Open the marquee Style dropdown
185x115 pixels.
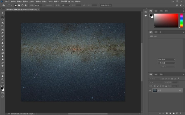tap(65, 6)
